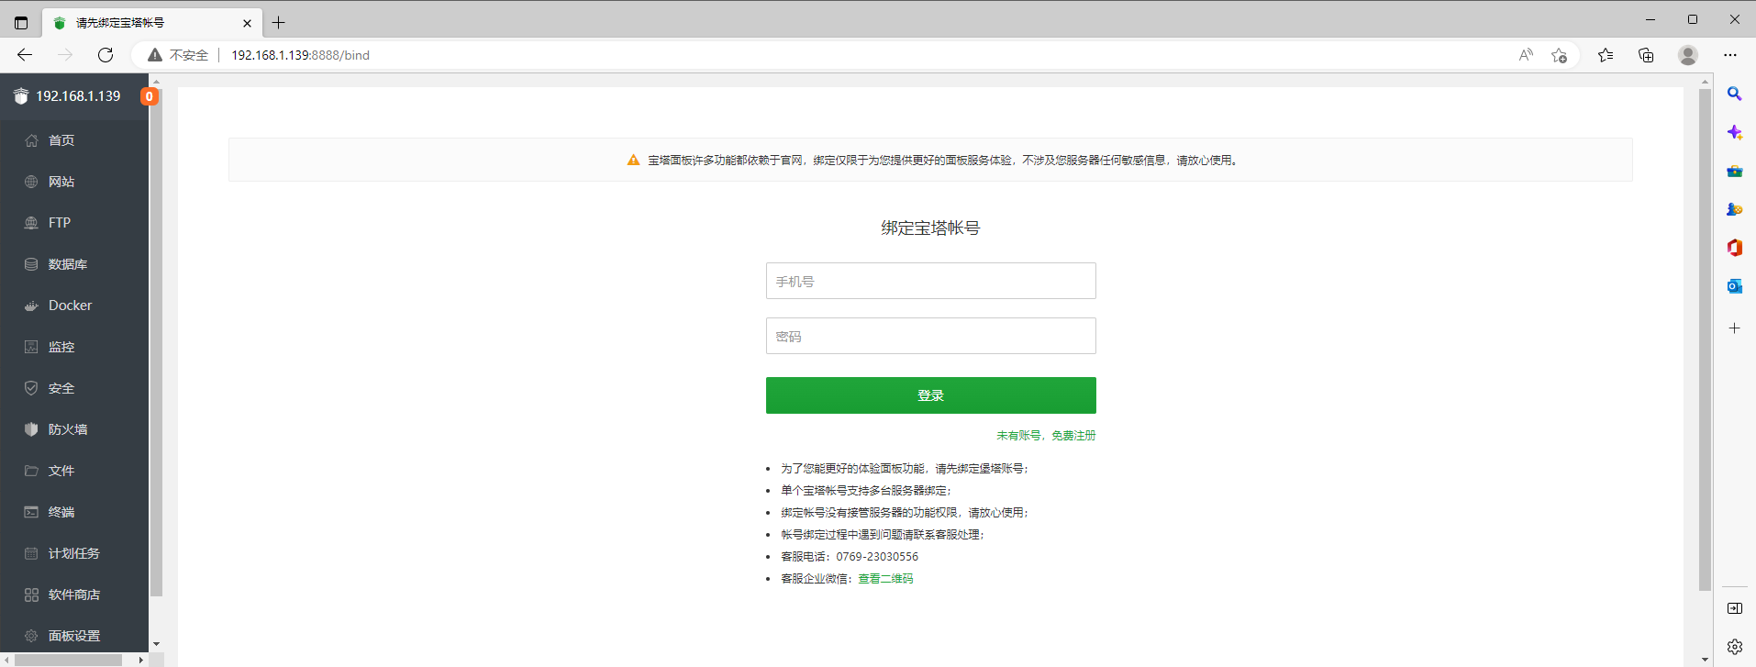The height and width of the screenshot is (667, 1756).
Task: Hide the Edge sidebar toggle icon
Action: coord(1734,608)
